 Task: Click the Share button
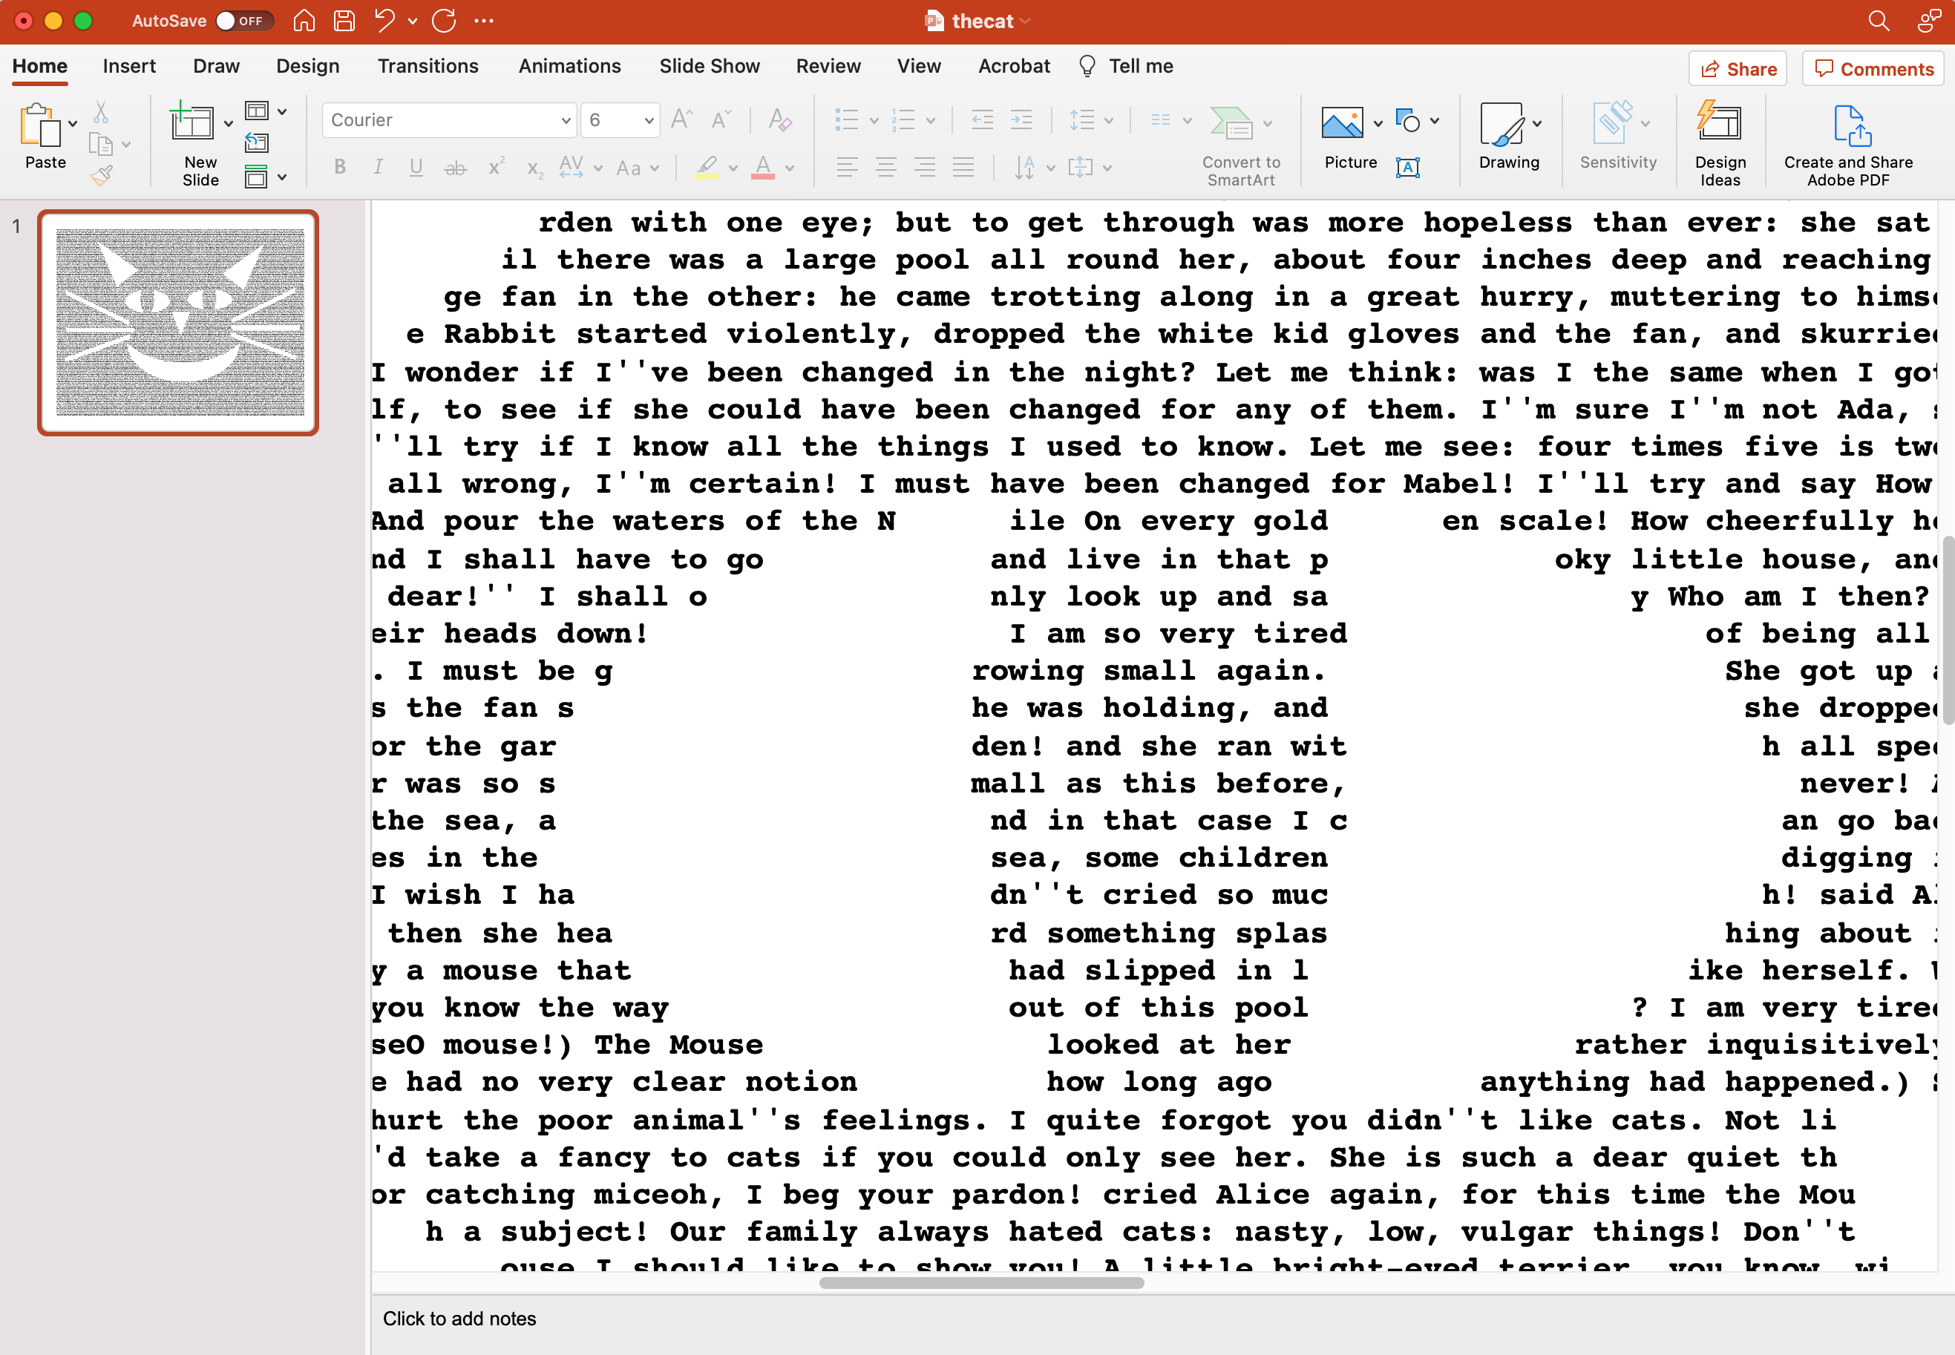[x=1736, y=68]
